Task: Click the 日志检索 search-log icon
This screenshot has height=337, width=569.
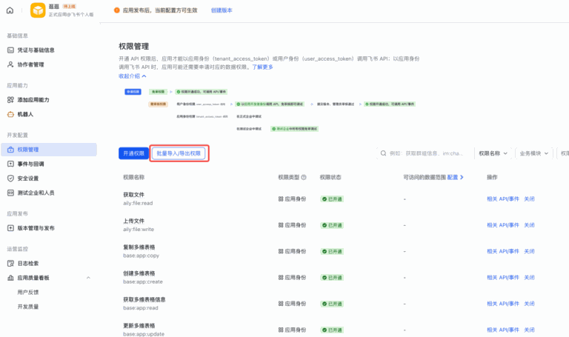Action: 10,264
